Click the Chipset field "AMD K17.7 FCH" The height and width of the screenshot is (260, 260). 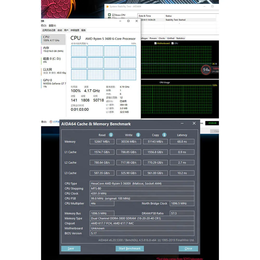point(142,223)
